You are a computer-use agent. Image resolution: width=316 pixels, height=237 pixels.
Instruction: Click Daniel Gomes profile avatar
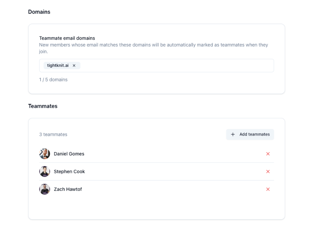coord(44,154)
